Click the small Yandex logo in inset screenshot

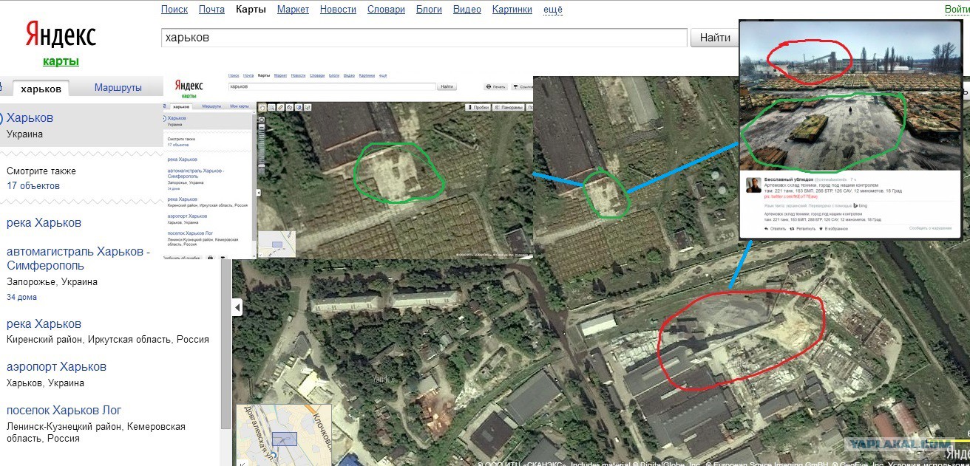point(189,86)
